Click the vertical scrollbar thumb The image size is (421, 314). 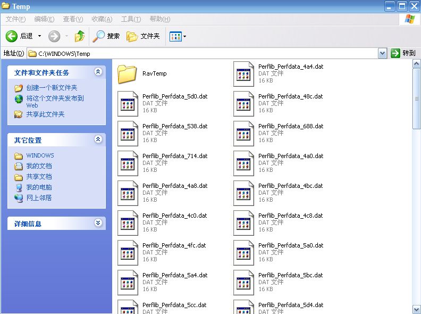(416, 98)
